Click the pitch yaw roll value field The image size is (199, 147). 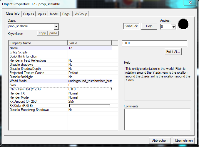(154, 43)
